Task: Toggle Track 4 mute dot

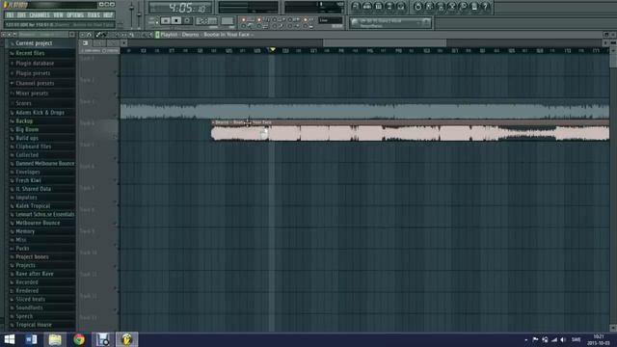Action: [116, 137]
